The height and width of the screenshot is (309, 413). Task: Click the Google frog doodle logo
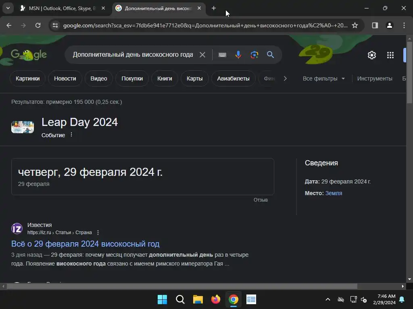click(x=29, y=55)
